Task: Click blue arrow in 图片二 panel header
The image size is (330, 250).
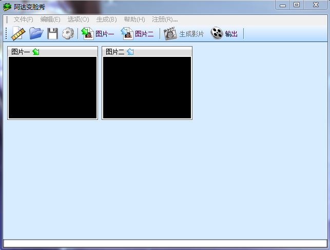Action: (130, 51)
